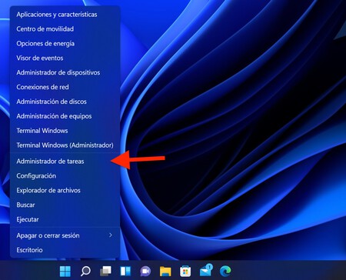Launch Teams Chat icon on taskbar
The image size is (346, 280).
click(x=145, y=272)
